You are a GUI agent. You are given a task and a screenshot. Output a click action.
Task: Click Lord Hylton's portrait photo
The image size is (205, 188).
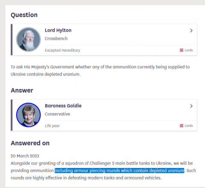coord(29,39)
